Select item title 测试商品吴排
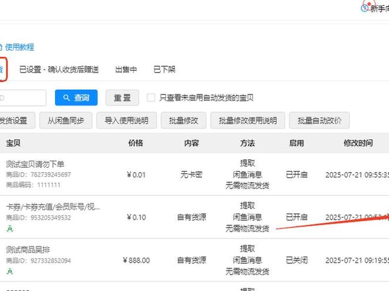Image resolution: width=389 pixels, height=291 pixels. tap(28, 250)
